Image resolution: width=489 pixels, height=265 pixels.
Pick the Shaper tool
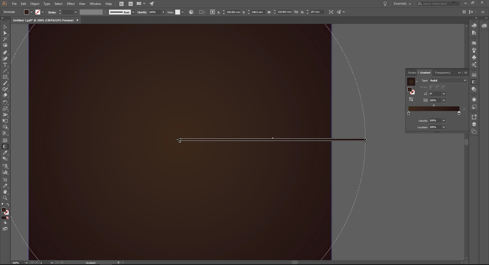[5, 89]
